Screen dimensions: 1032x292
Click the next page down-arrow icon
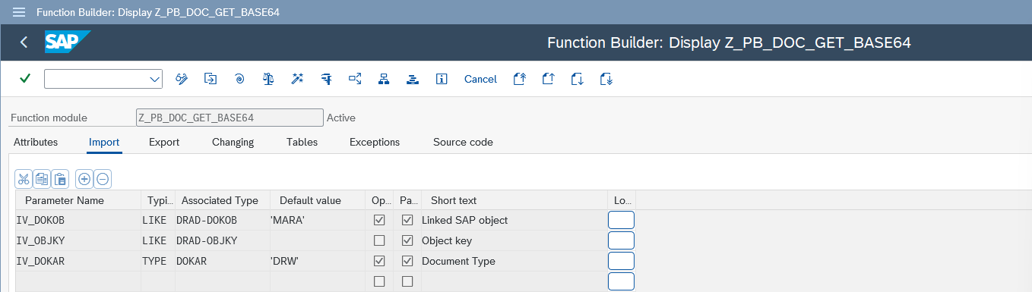[578, 79]
